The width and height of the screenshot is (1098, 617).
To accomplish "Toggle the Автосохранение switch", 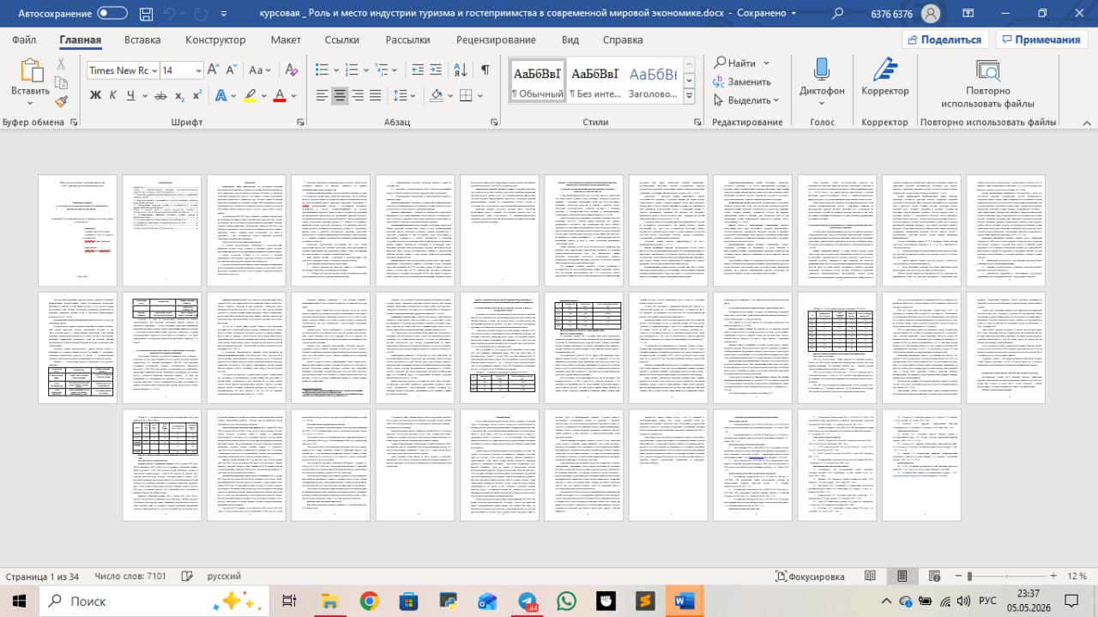I will [112, 14].
